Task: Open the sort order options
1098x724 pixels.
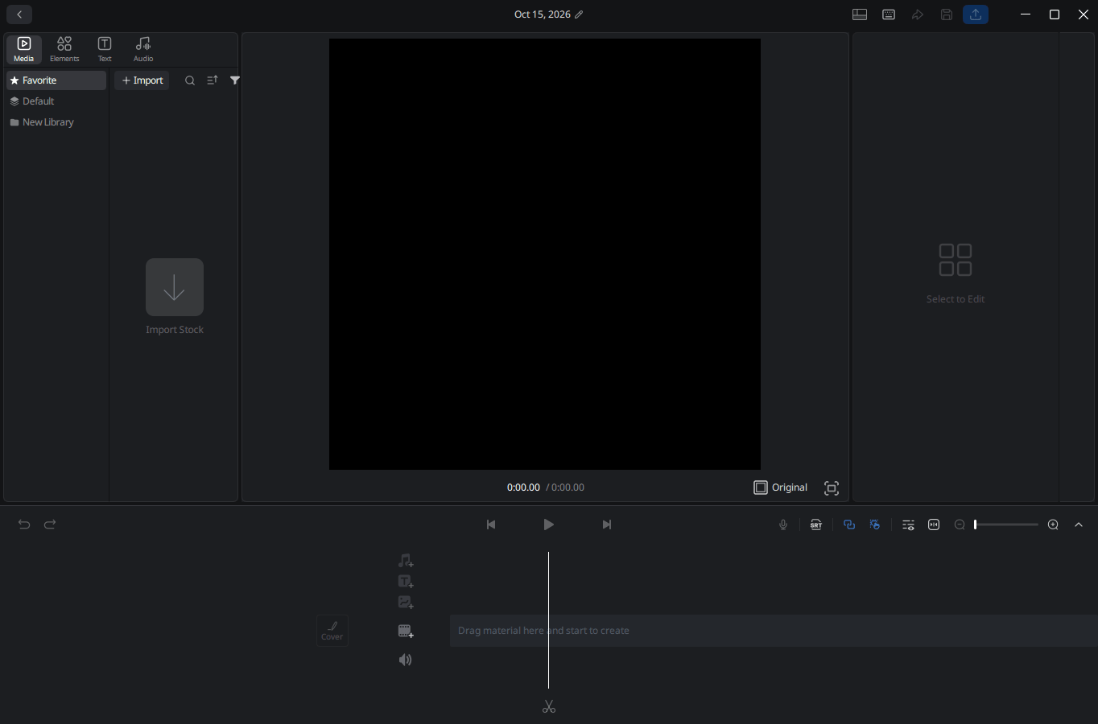Action: pyautogui.click(x=213, y=80)
